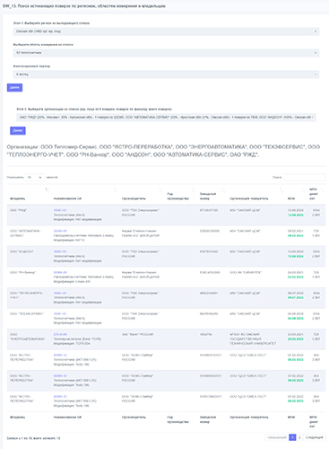Image resolution: width=329 pixels, height=449 pixels.
Task: Select page 1 in the pagination
Action: [292, 437]
